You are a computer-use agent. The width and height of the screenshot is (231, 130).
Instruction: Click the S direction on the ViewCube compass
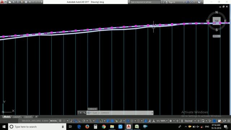(217, 30)
